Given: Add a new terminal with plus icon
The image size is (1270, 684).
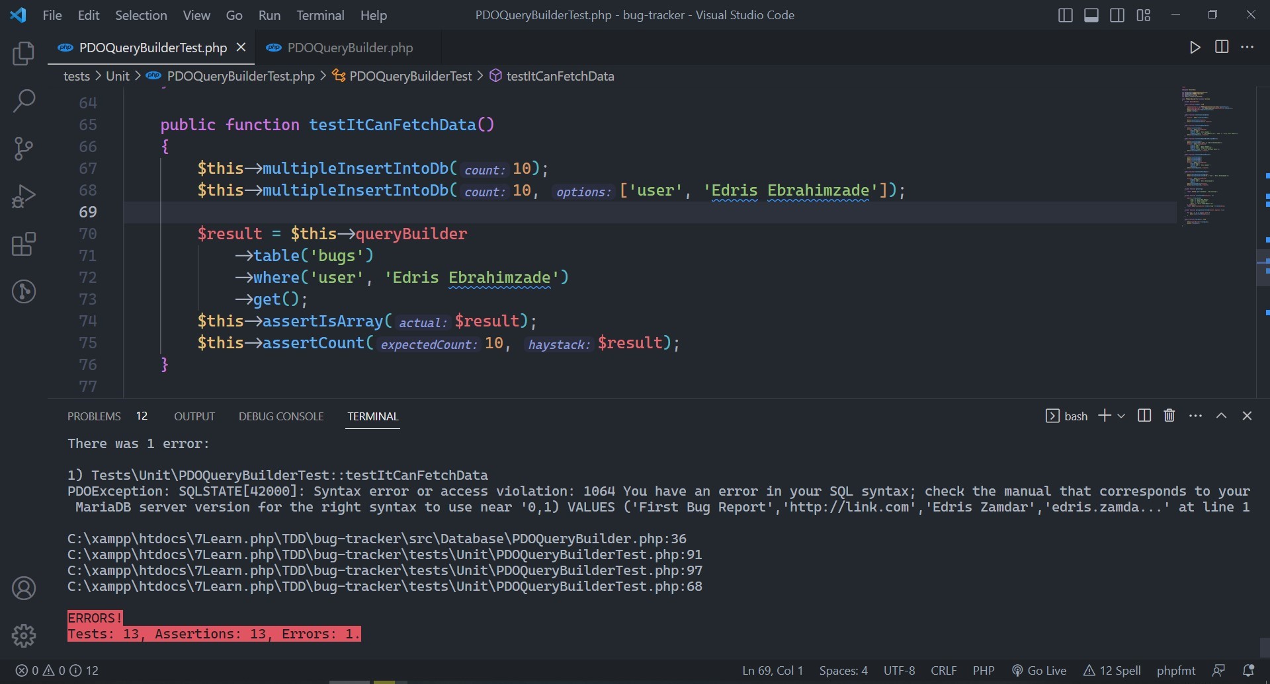Looking at the screenshot, I should 1104,416.
